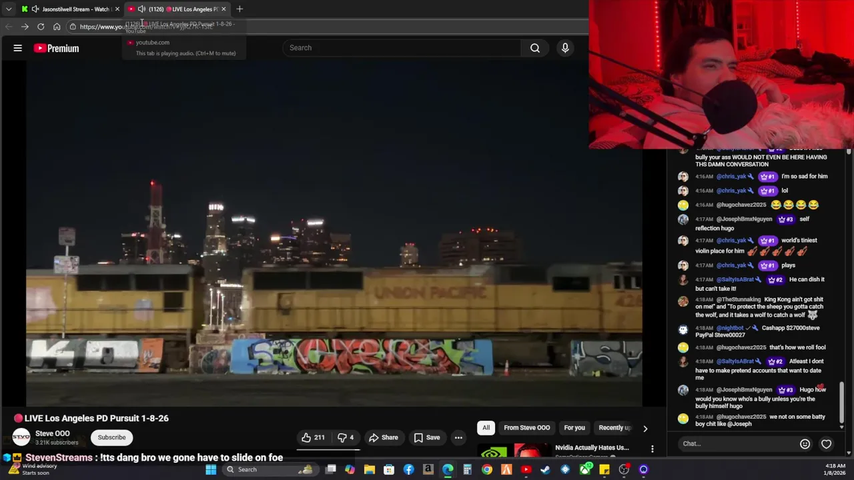Open File Explorer from taskbar

369,469
